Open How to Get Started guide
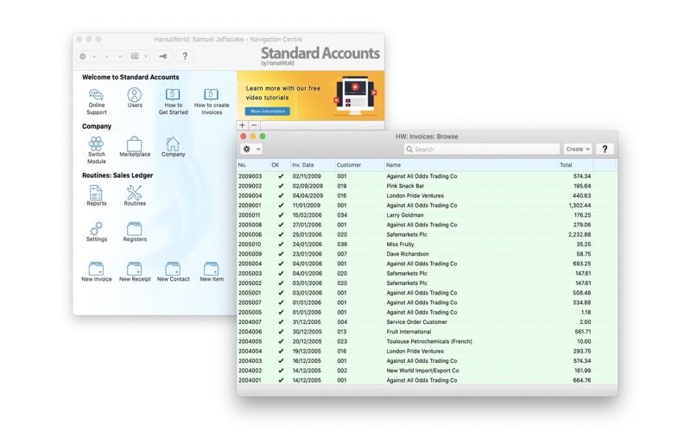Image resolution: width=691 pixels, height=432 pixels. [x=173, y=101]
